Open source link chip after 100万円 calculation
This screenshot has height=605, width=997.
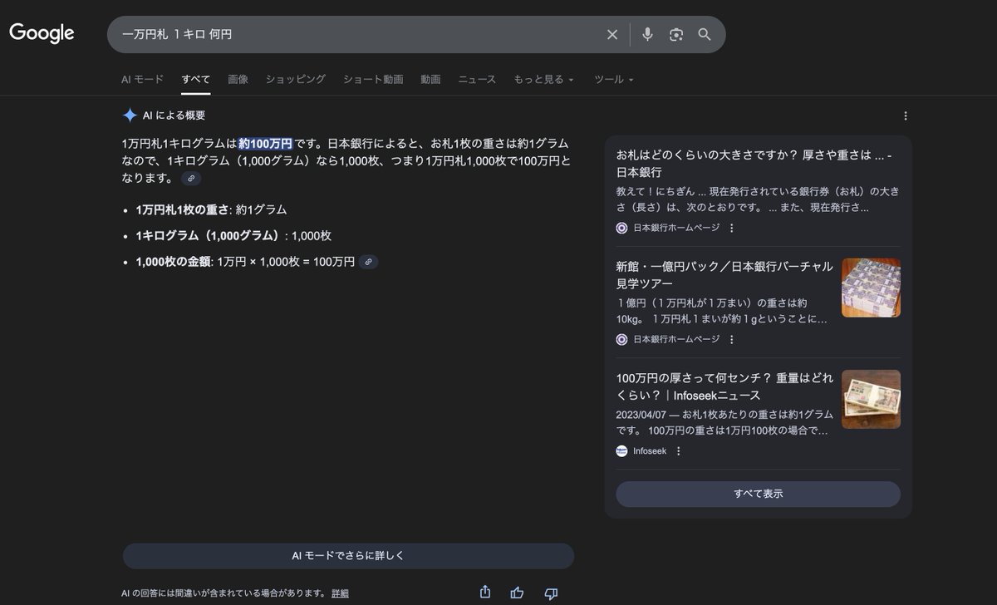point(369,262)
